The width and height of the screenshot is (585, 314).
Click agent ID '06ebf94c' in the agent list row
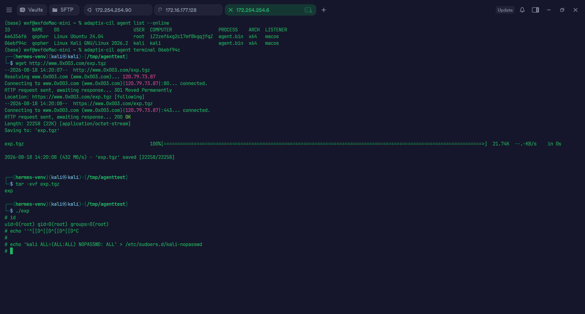click(x=16, y=43)
